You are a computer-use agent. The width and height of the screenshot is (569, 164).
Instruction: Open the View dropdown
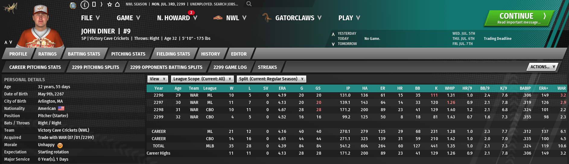[158, 79]
